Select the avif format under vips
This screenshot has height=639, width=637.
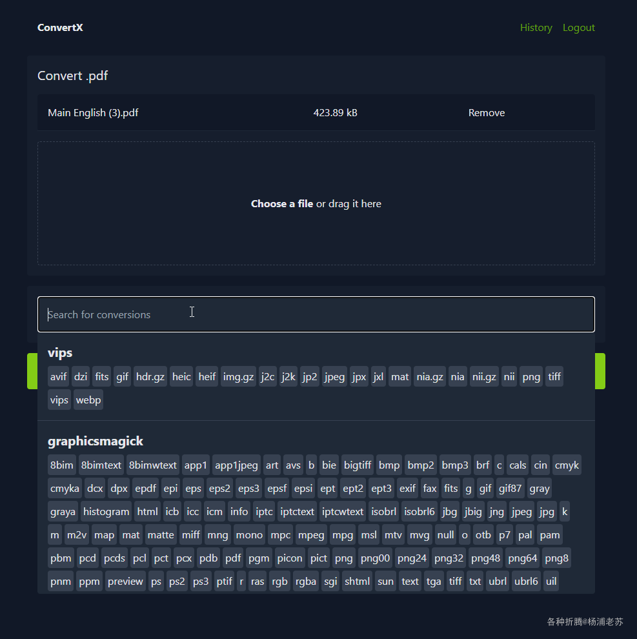58,376
